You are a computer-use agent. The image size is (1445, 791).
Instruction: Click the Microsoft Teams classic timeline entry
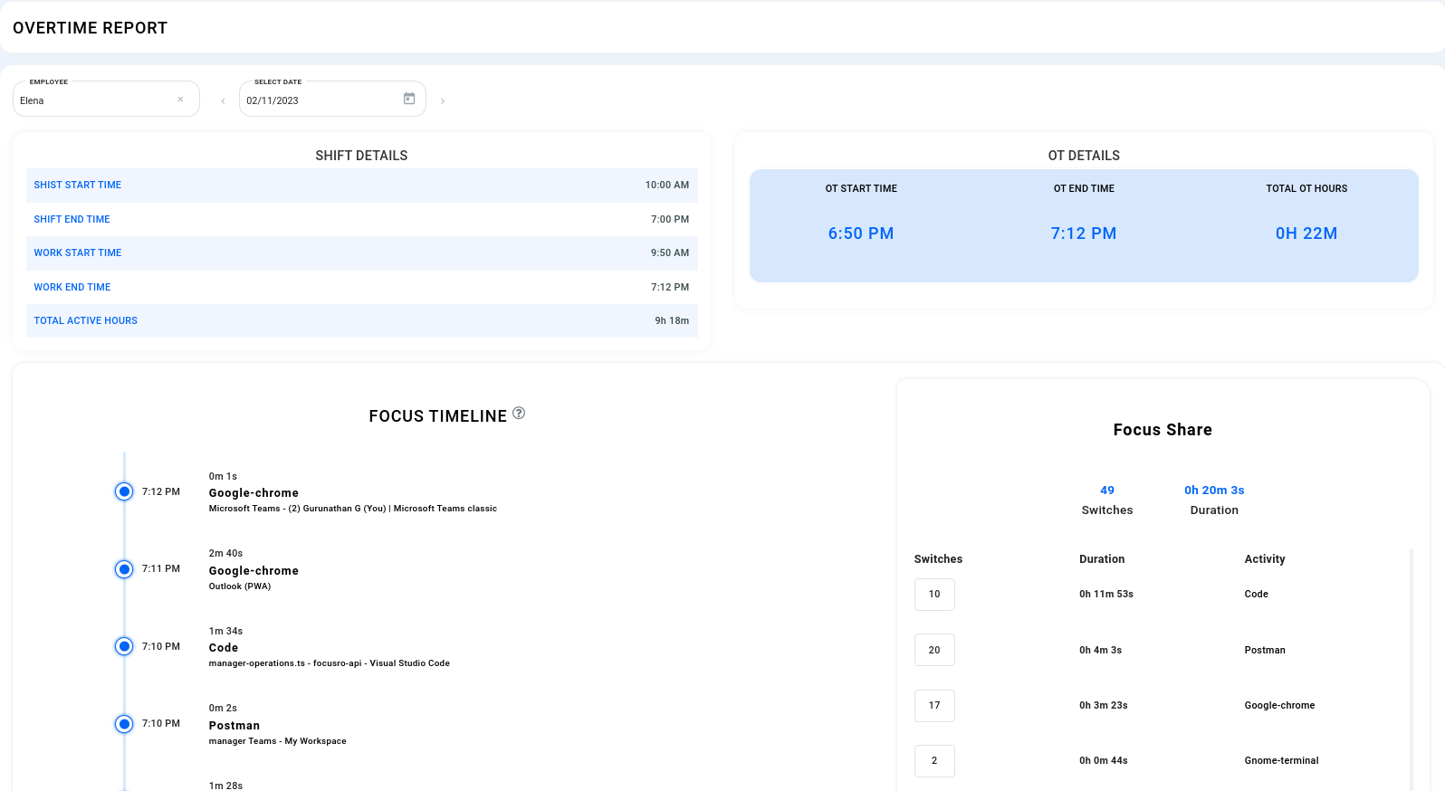[353, 509]
